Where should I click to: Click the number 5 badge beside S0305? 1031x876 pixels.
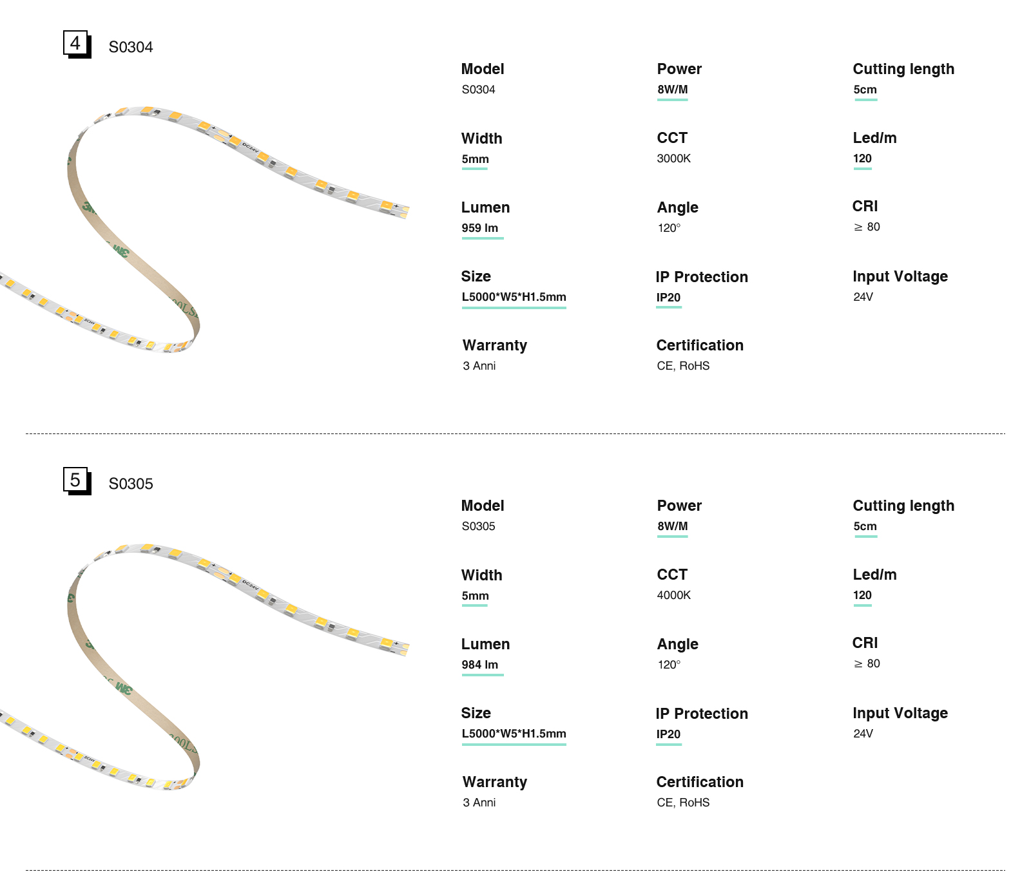coord(76,480)
